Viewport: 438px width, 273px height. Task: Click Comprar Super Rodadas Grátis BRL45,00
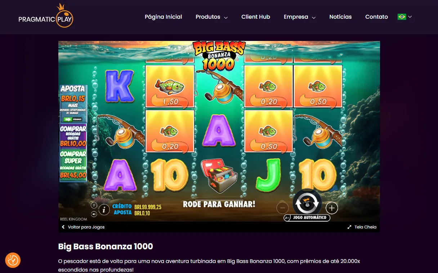click(73, 165)
